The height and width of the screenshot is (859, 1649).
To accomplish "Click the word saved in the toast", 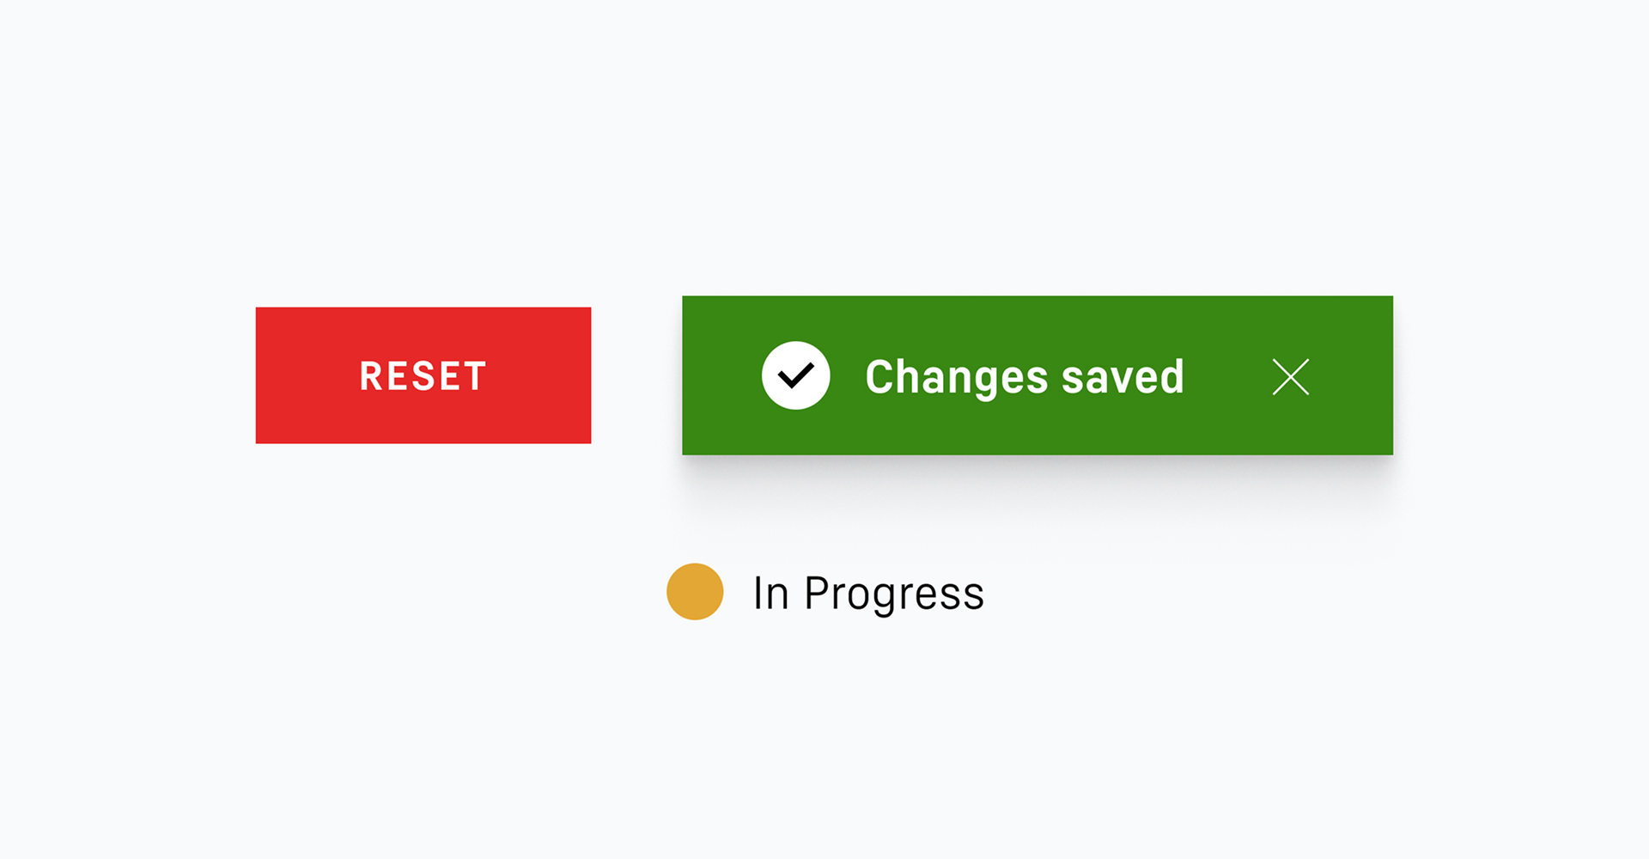I will 1123,376.
